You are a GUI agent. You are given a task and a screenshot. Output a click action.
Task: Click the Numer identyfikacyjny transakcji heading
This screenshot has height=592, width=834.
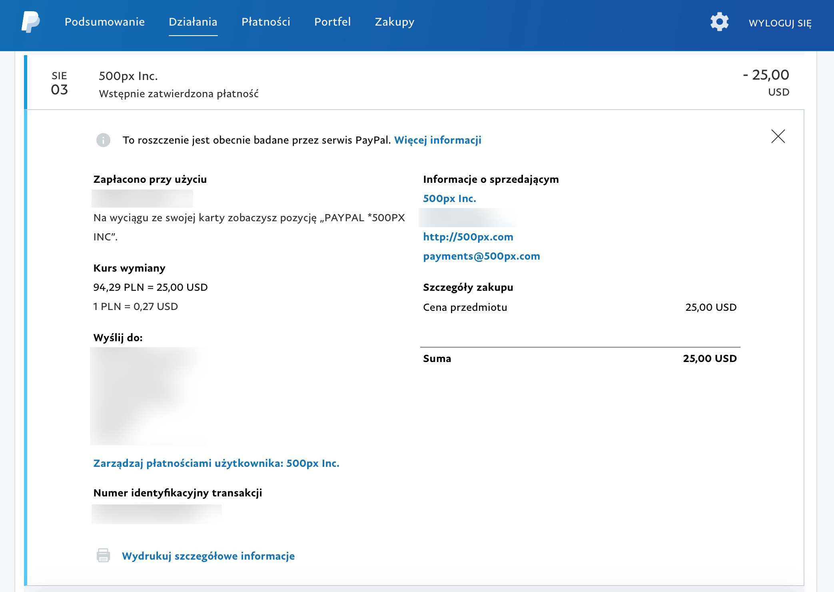[178, 493]
